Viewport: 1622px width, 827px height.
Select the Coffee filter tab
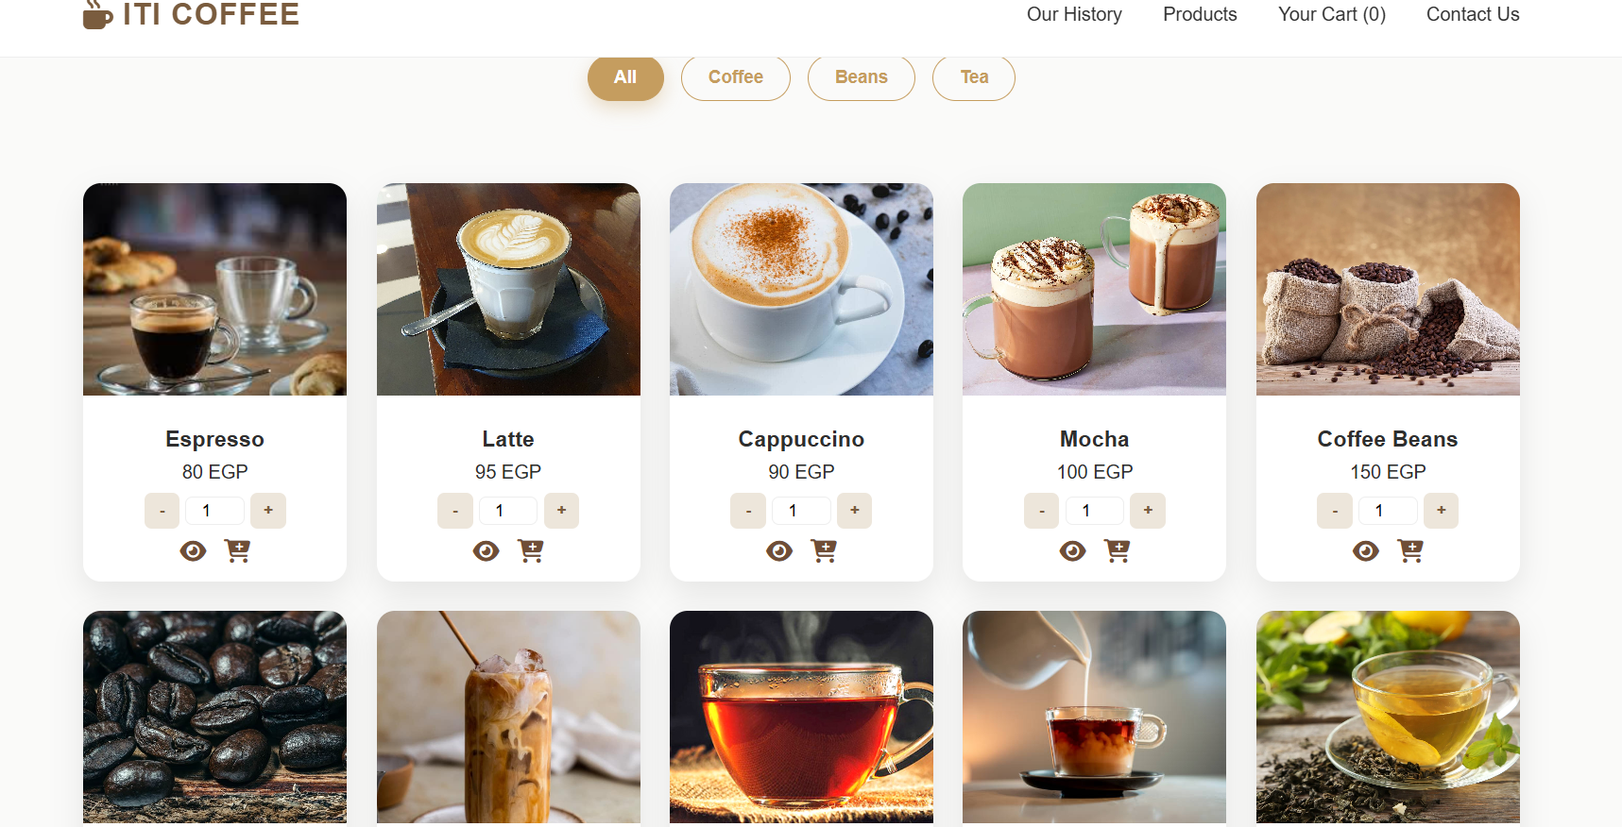coord(736,77)
